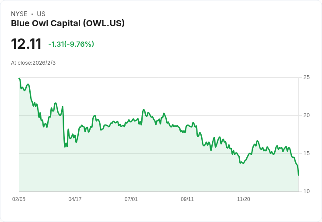Click the mid-November low on the chart line
This screenshot has height=222, width=322.
coord(243,163)
